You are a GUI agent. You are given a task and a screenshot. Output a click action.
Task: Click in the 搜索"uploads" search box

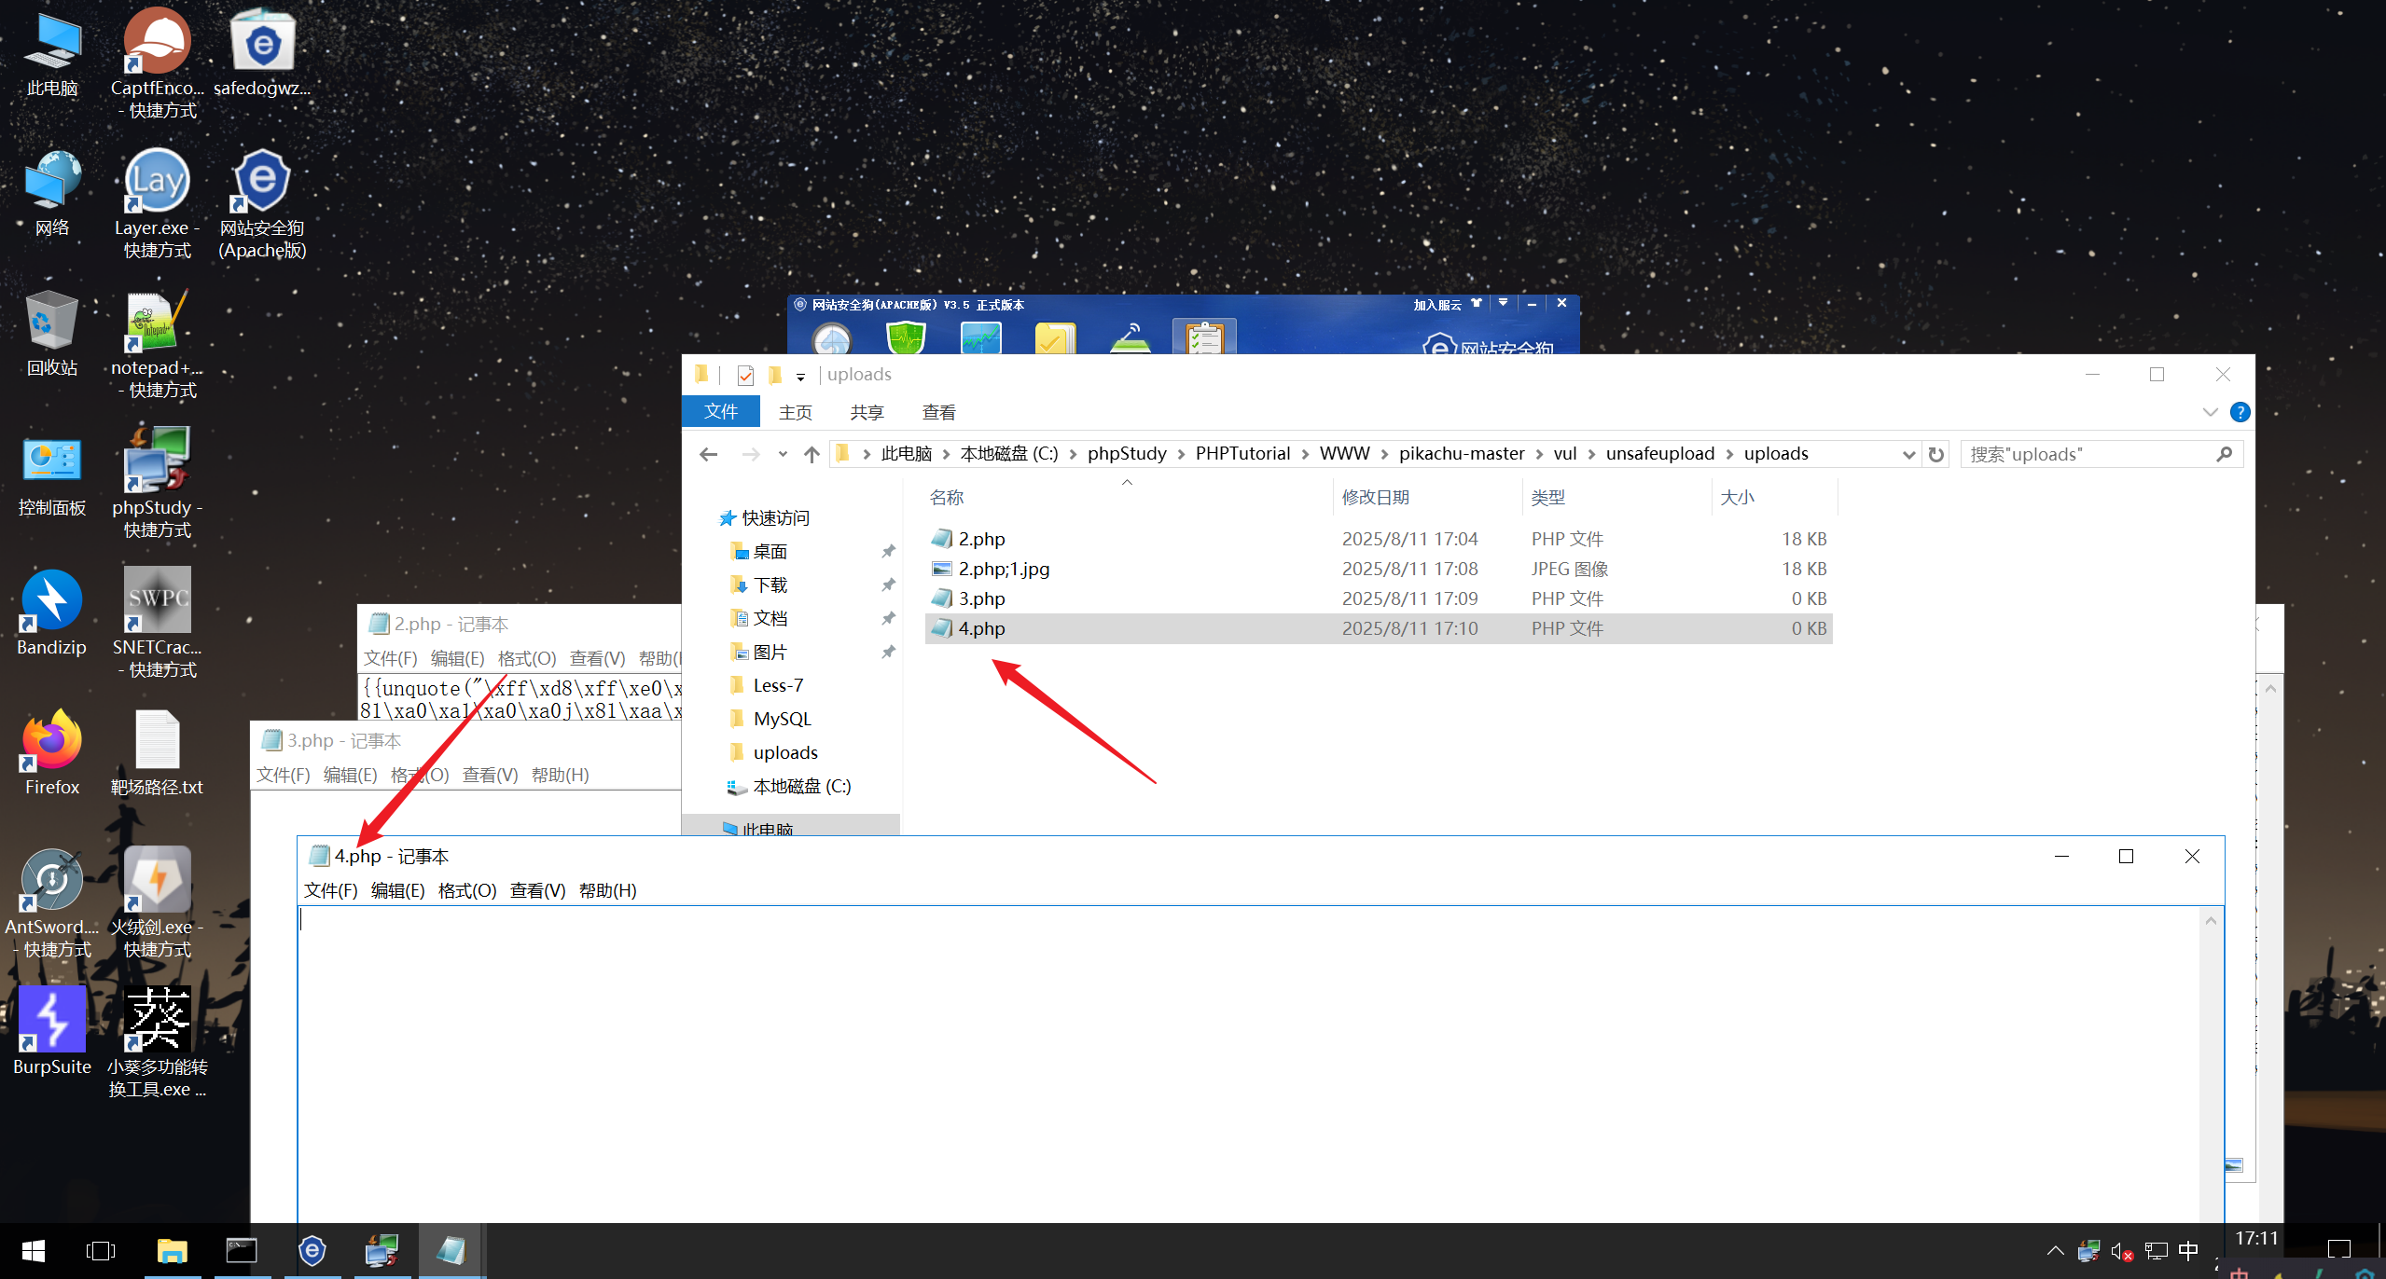pyautogui.click(x=2089, y=454)
